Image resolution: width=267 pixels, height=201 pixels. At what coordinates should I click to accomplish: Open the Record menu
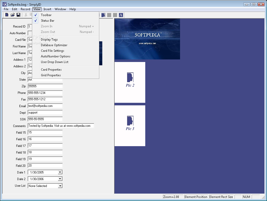click(25, 9)
